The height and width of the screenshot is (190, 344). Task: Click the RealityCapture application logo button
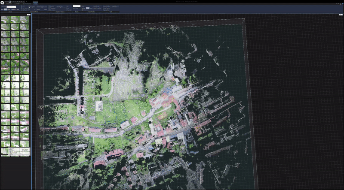pos(3,3)
